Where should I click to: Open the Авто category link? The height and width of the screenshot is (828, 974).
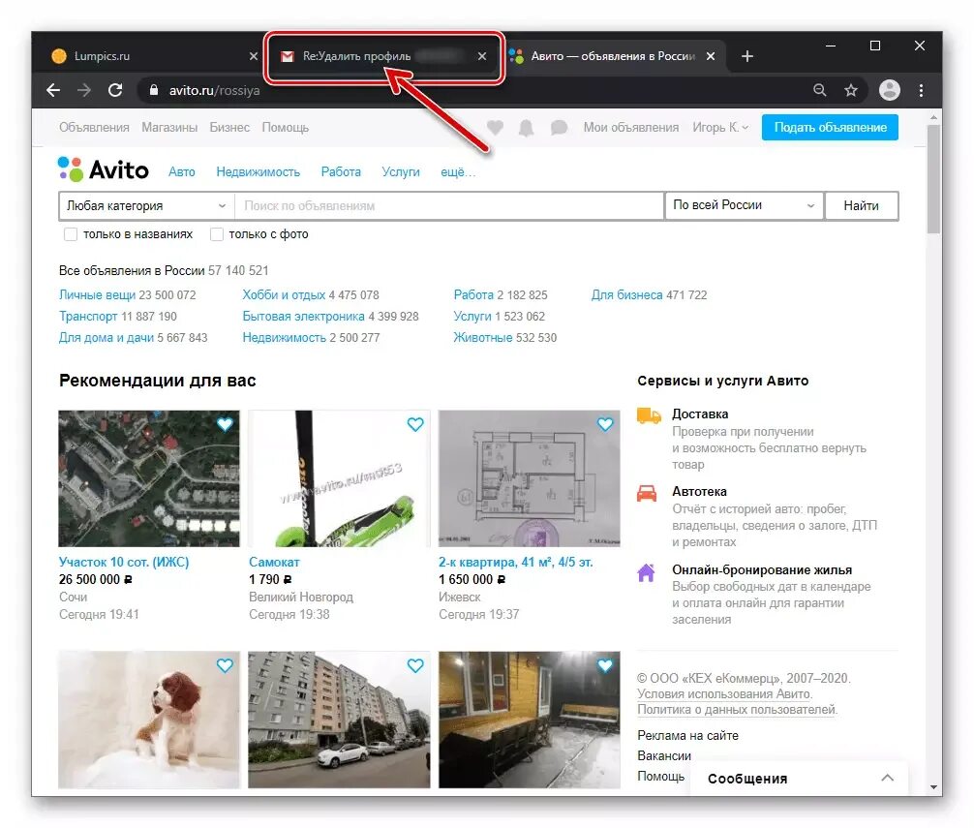pyautogui.click(x=181, y=172)
